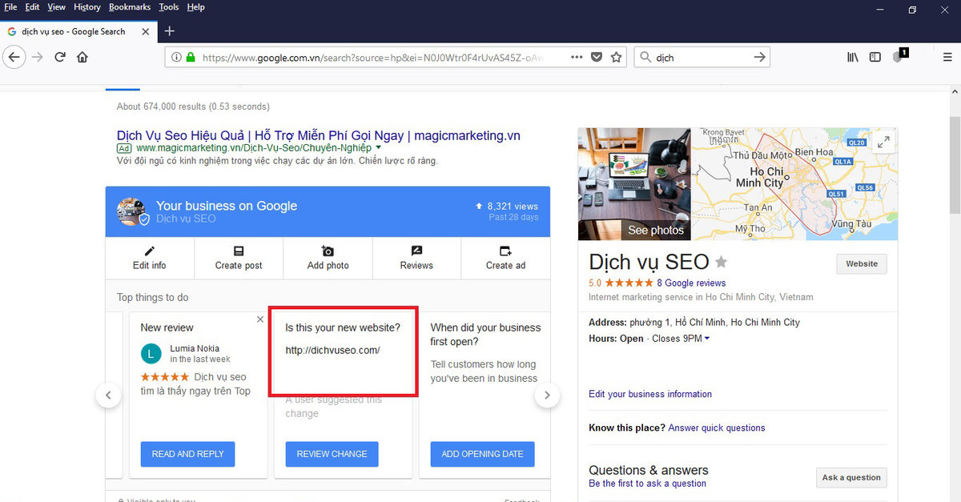Click Edit your business information link

(650, 394)
